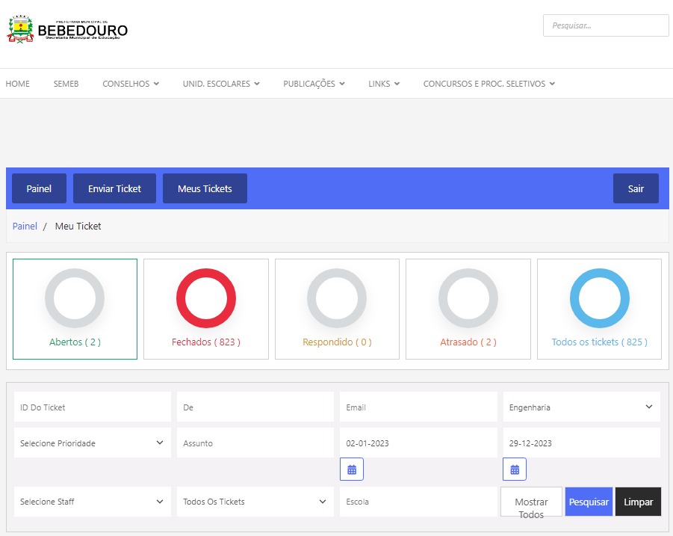Screen dimensions: 673x536
Task: Select the red Fechados ring chart
Action: tap(206, 298)
